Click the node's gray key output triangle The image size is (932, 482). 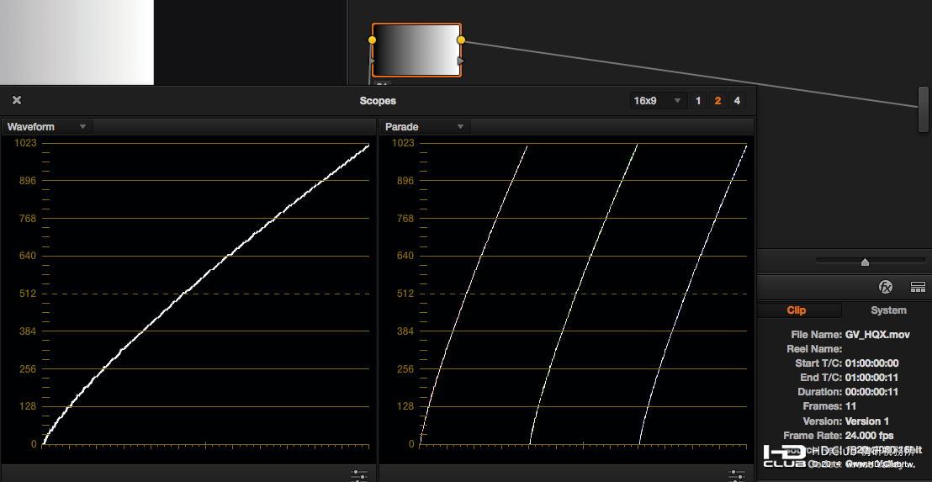click(x=461, y=61)
